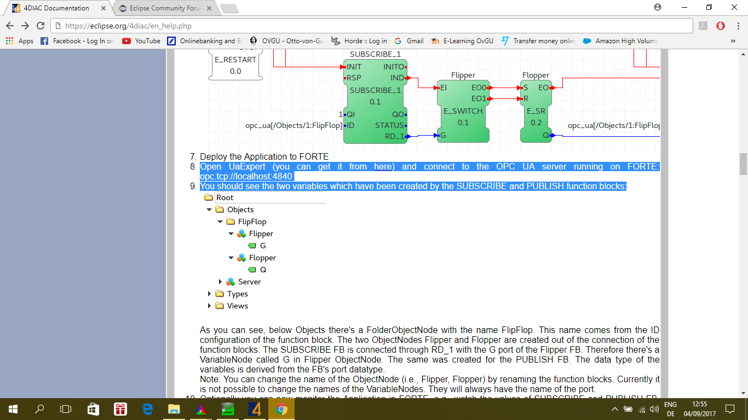The image size is (748, 420).
Task: Switch ENG DE keyboard language
Action: pyautogui.click(x=670, y=409)
